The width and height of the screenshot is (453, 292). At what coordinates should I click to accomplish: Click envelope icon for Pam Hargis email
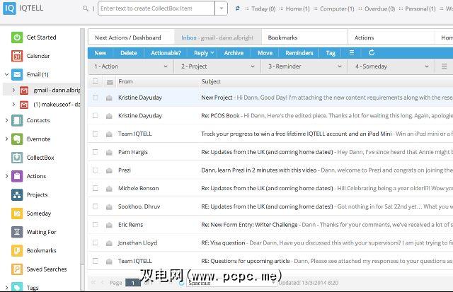[x=109, y=152]
